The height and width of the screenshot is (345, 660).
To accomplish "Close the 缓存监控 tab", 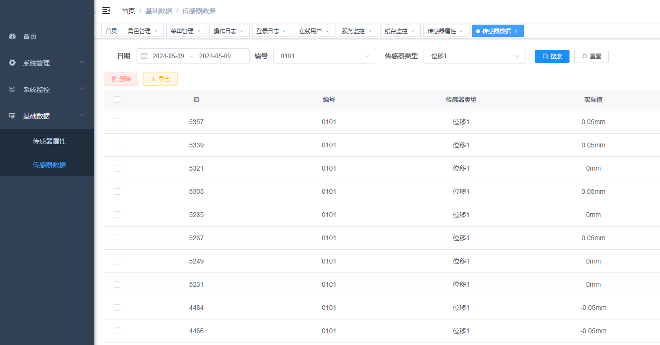I will click(x=413, y=31).
